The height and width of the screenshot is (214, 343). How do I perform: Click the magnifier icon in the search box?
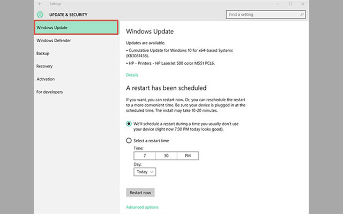[x=301, y=14]
